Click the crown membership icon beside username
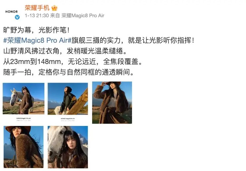 point(54,8)
